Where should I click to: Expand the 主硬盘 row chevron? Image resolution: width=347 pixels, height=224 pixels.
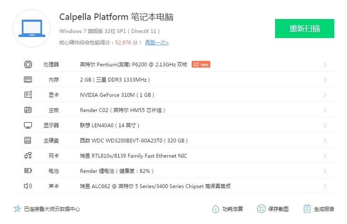click(x=325, y=141)
